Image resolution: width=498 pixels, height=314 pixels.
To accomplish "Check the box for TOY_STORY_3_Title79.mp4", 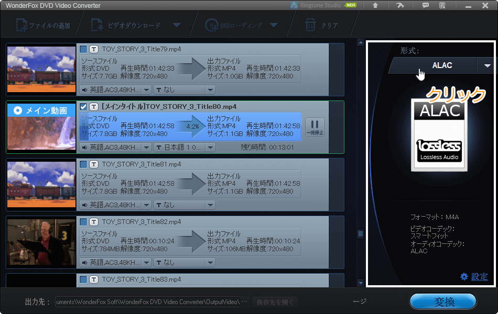I will coord(83,49).
